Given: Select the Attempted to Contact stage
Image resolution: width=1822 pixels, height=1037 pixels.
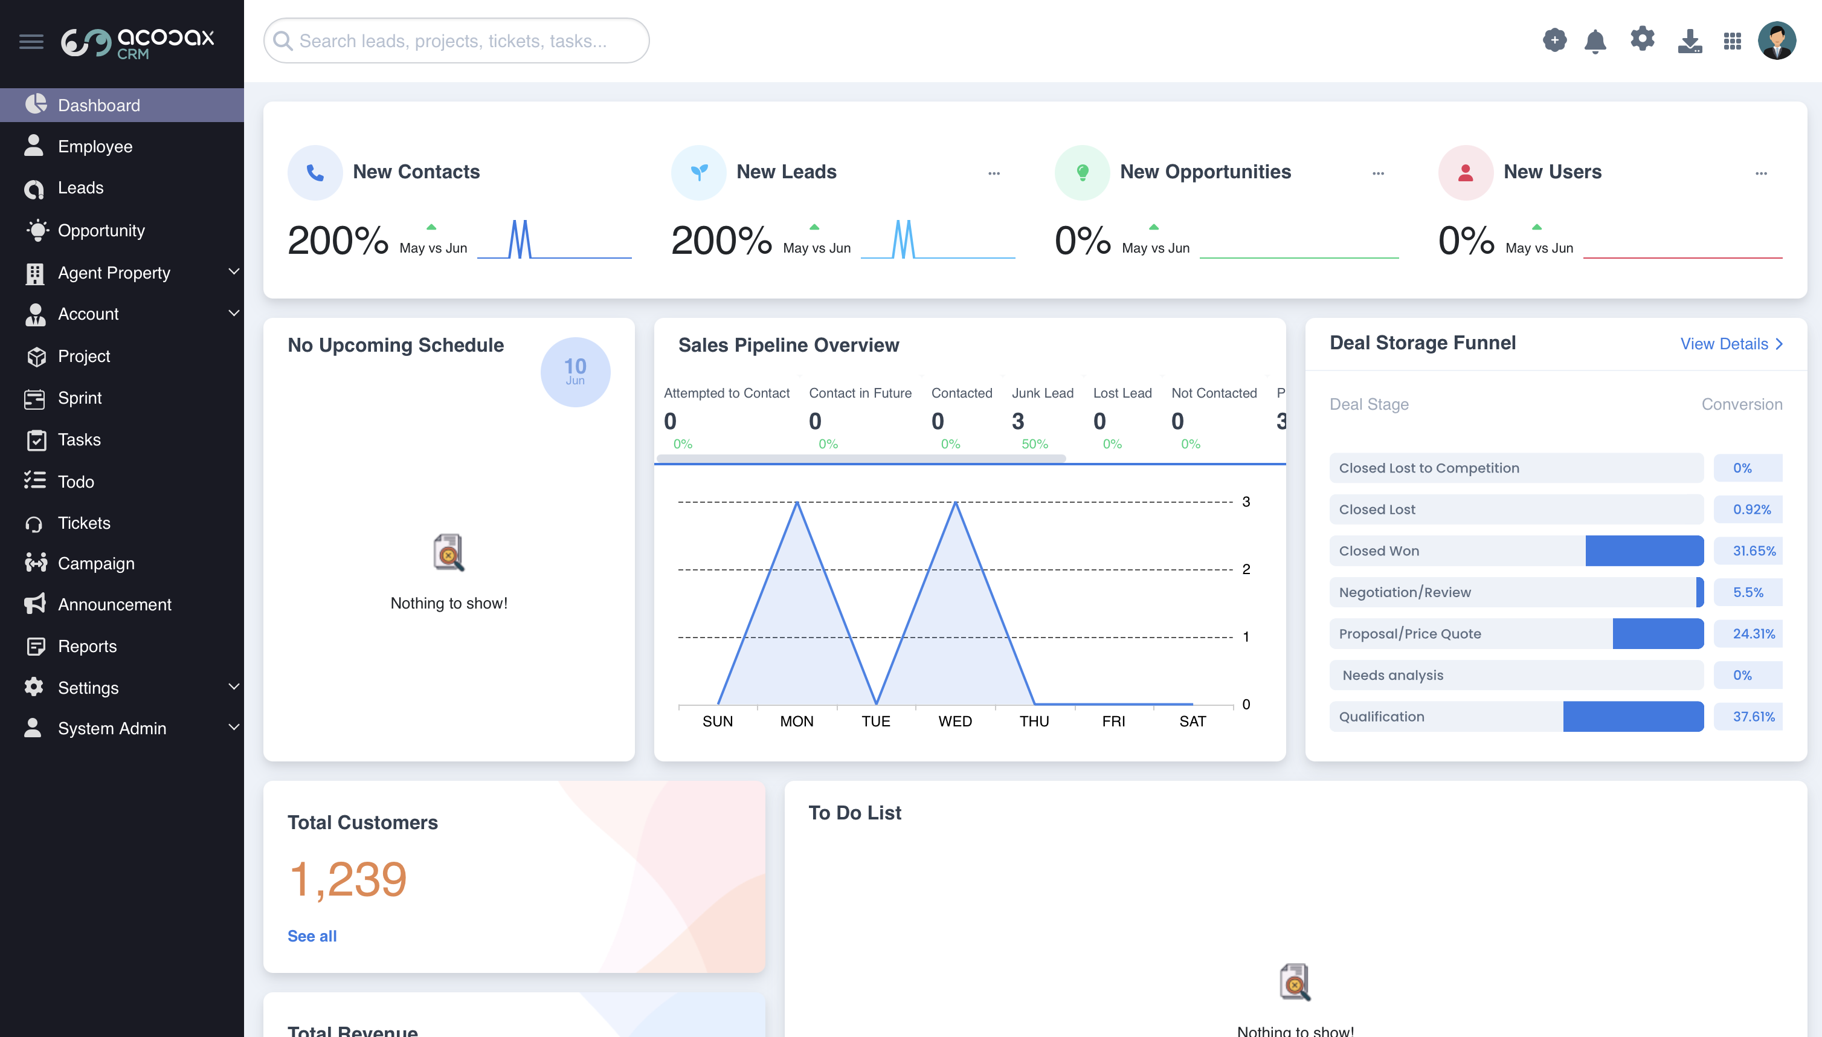Looking at the screenshot, I should point(726,419).
